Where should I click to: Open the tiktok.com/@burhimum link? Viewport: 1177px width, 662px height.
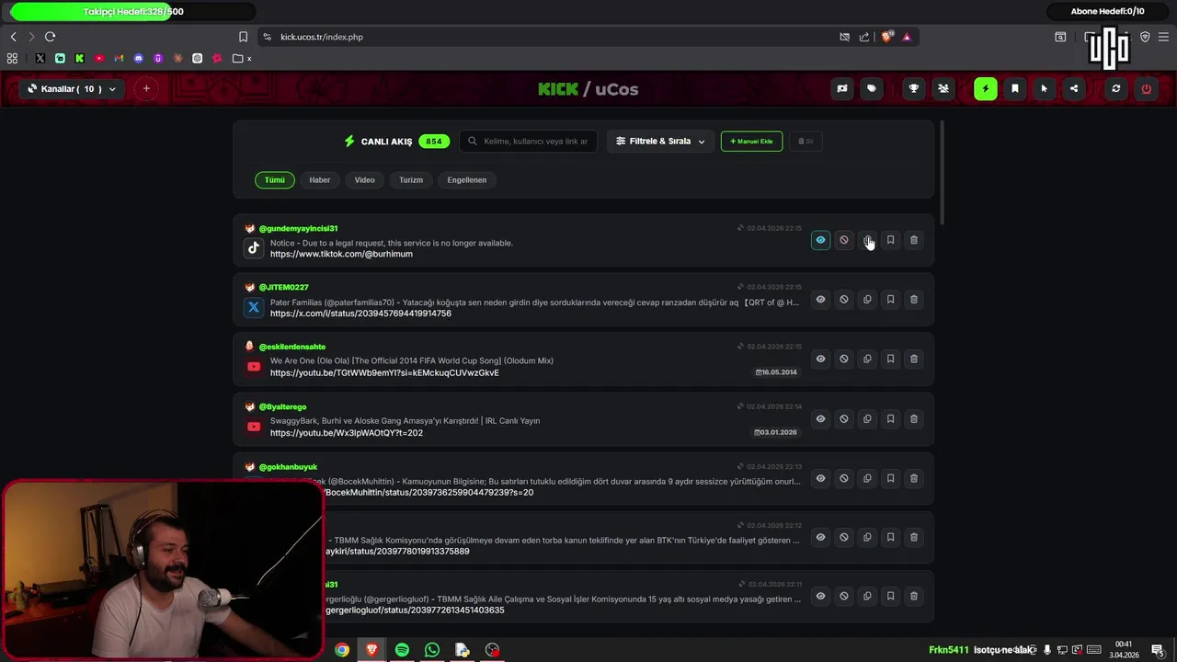click(341, 254)
